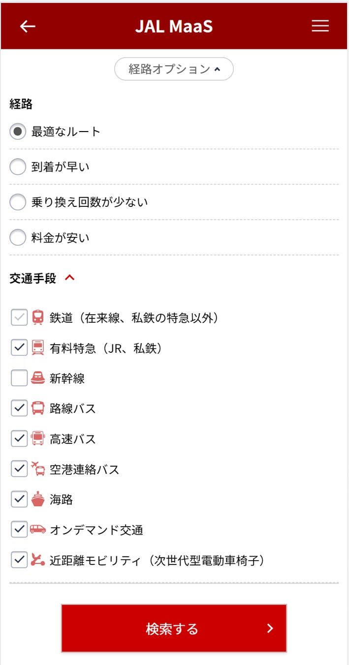This screenshot has height=665, width=349.
Task: Click the back arrow icon
Action: tap(28, 27)
